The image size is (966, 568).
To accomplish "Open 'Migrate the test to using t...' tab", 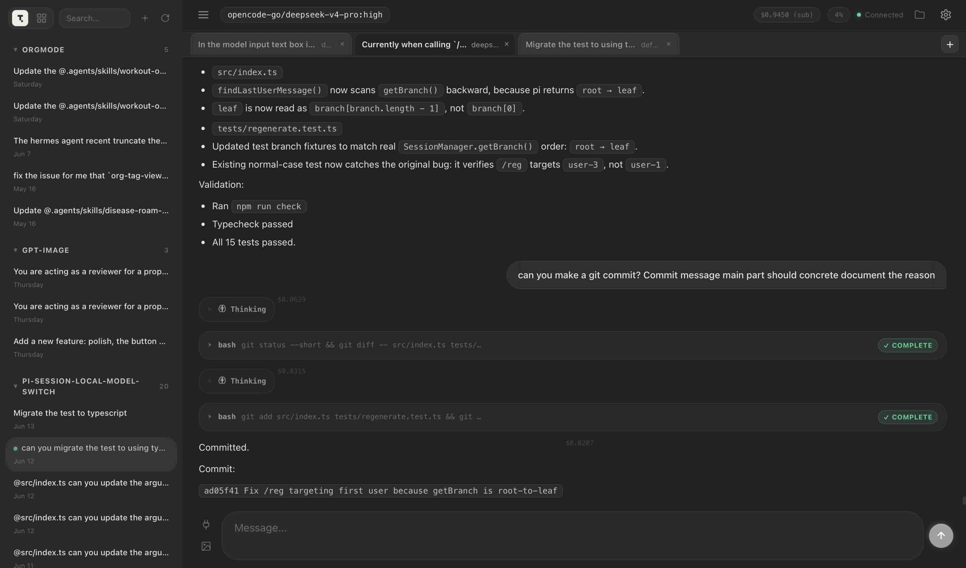I will click(x=598, y=45).
